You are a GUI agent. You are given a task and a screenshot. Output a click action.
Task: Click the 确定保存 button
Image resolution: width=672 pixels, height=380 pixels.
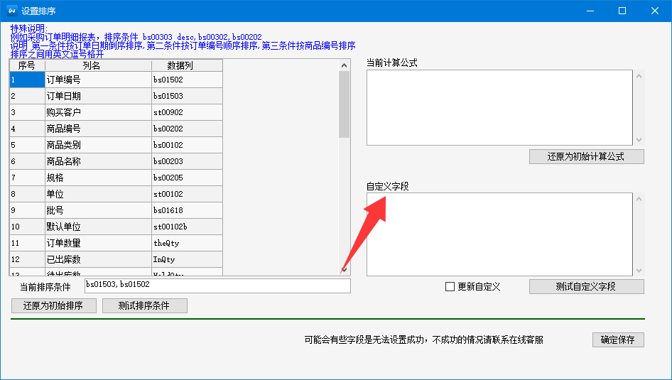click(617, 340)
